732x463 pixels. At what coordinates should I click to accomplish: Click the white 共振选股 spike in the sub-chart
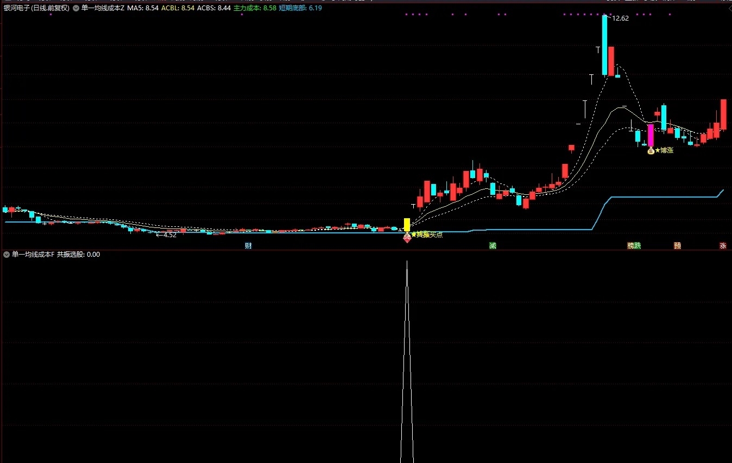coord(407,361)
